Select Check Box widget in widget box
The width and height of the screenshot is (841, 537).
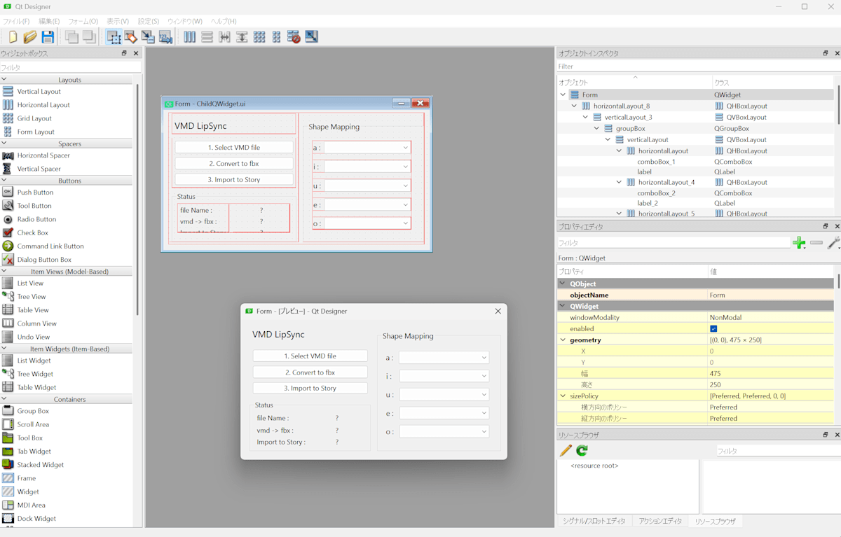pos(33,232)
